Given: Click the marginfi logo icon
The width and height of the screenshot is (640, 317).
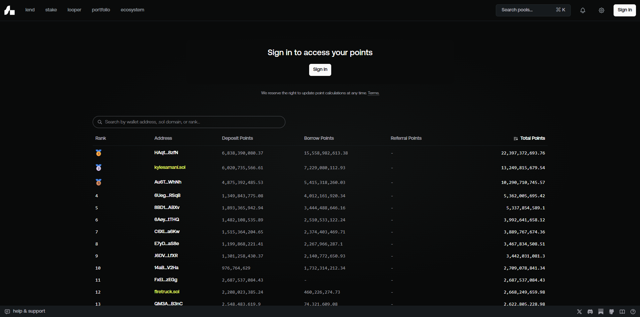Looking at the screenshot, I should [x=9, y=10].
